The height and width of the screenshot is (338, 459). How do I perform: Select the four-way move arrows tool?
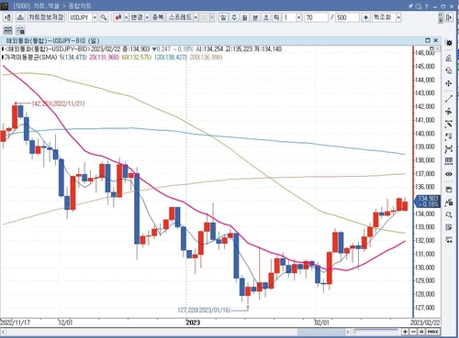pyautogui.click(x=449, y=83)
